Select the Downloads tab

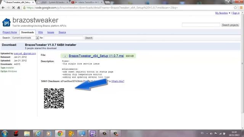pos(27,32)
